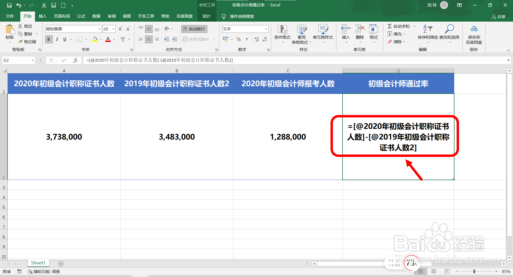Toggle Wrap Text (自动换行)
Screen dimensions: 513x277
click(x=194, y=29)
